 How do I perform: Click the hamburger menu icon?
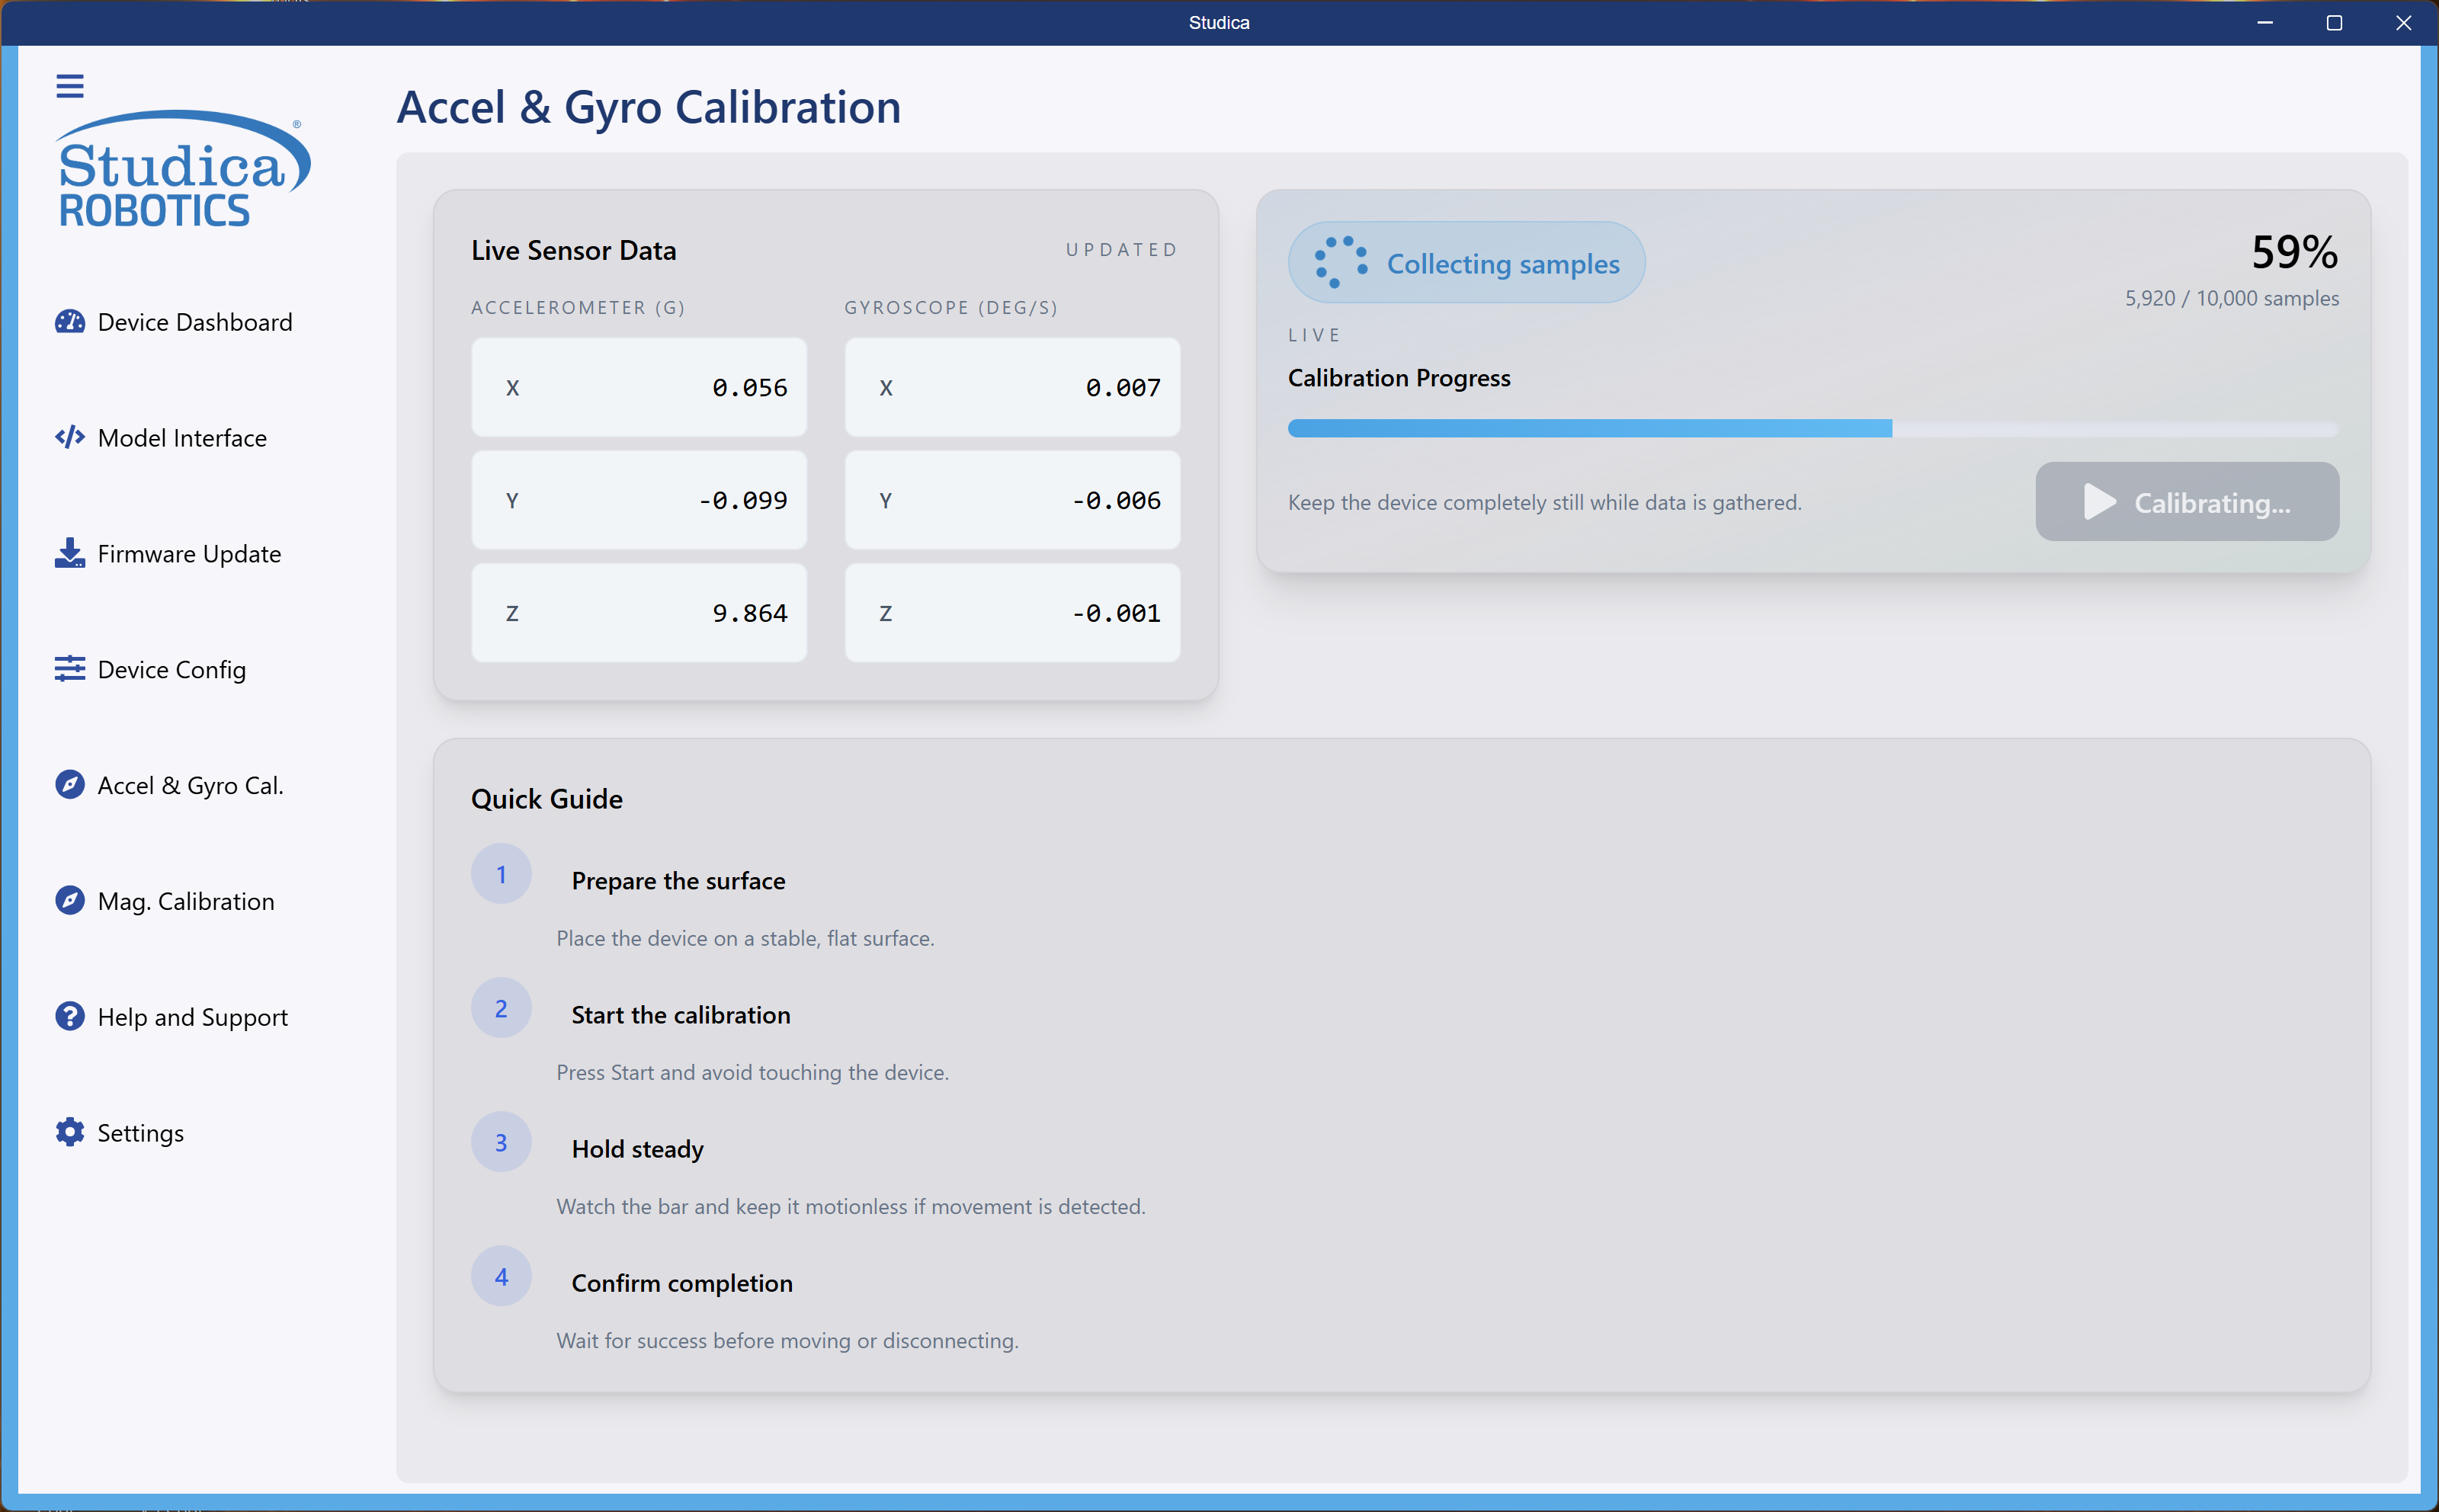69,86
